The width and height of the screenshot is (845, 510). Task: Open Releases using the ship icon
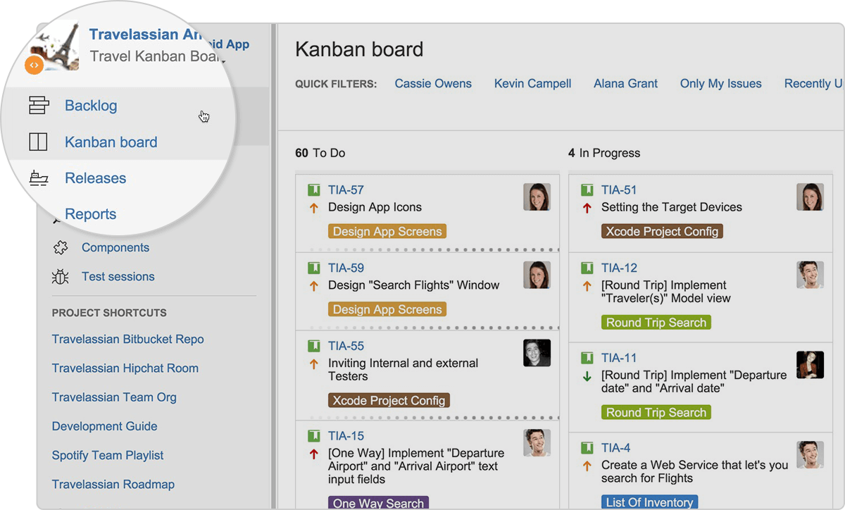39,178
